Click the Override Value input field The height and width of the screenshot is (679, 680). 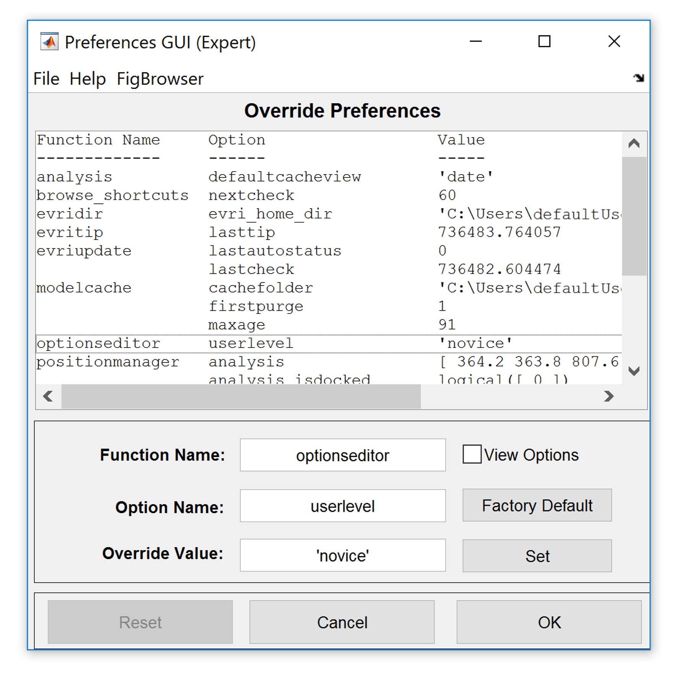click(x=342, y=555)
